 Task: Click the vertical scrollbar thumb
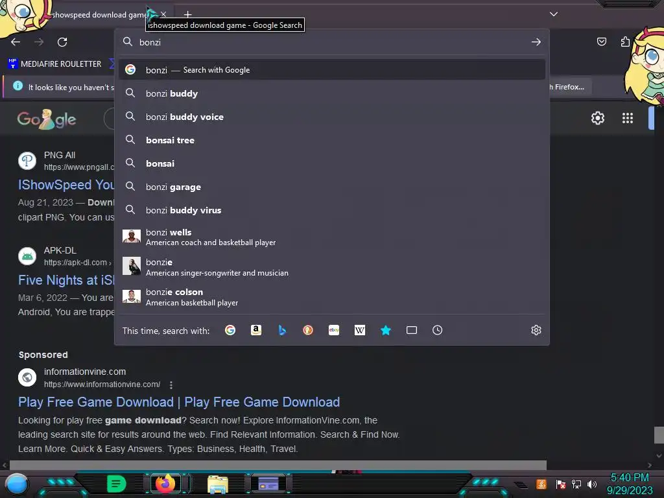click(x=659, y=435)
